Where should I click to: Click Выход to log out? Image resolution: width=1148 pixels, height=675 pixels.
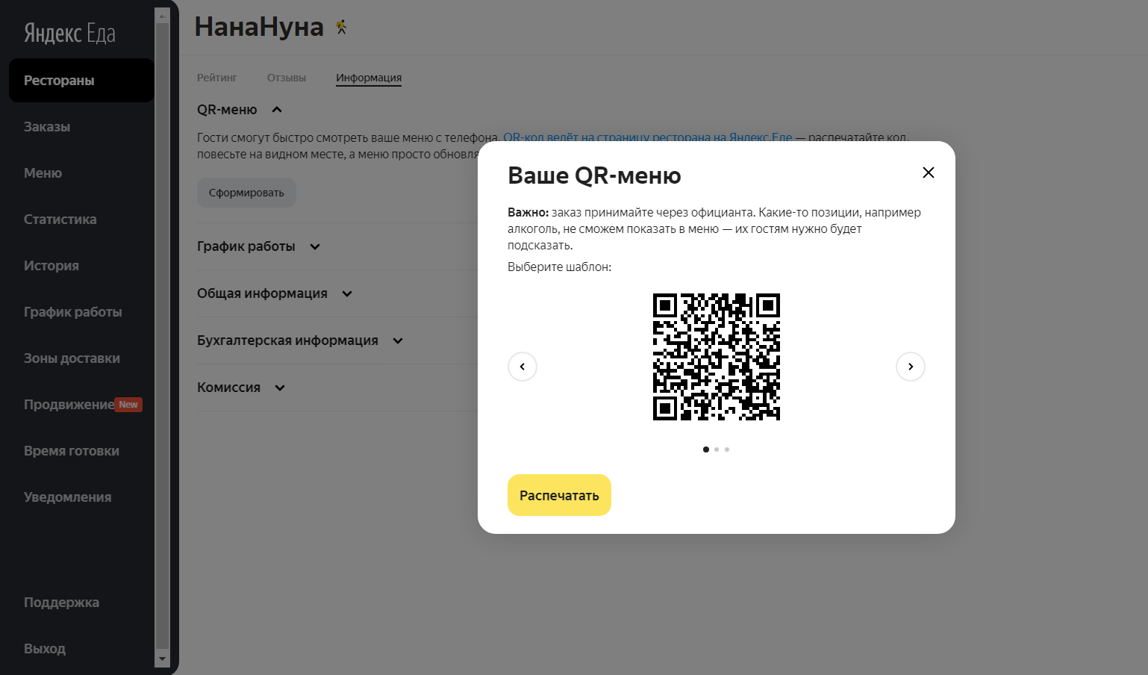(45, 649)
